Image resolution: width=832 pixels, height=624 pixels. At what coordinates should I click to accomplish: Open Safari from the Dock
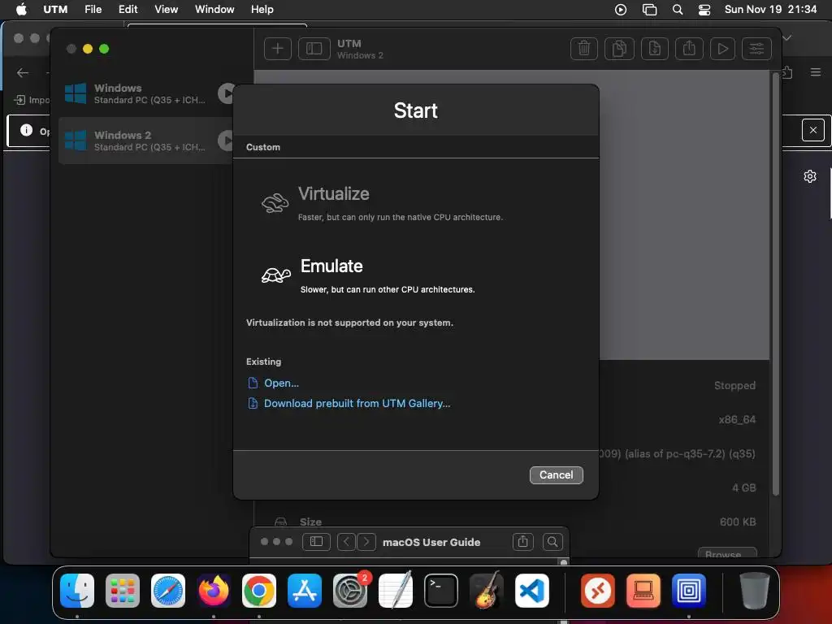click(168, 591)
